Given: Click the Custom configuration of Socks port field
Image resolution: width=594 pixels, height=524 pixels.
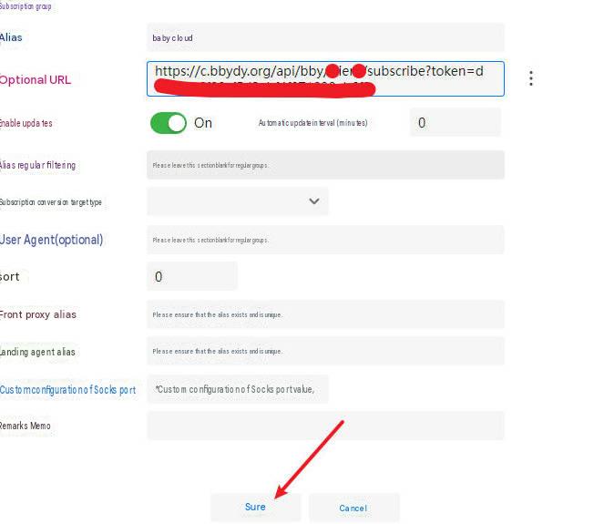Looking at the screenshot, I should tap(238, 389).
